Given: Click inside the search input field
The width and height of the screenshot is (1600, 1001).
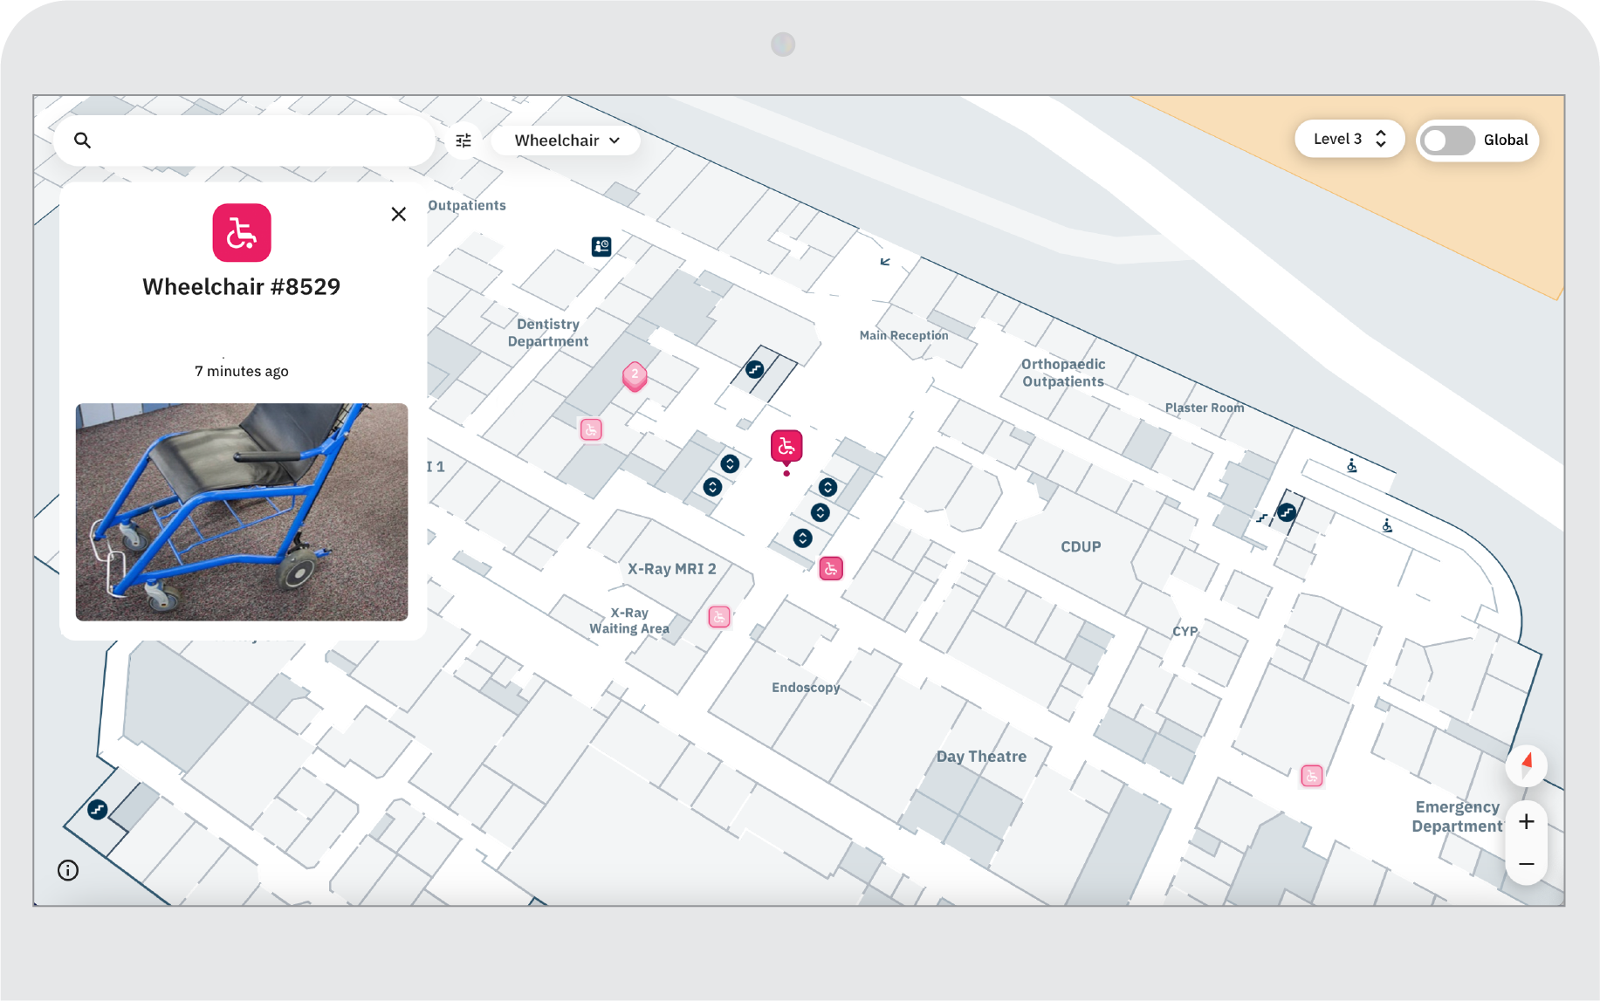Looking at the screenshot, I should [262, 141].
